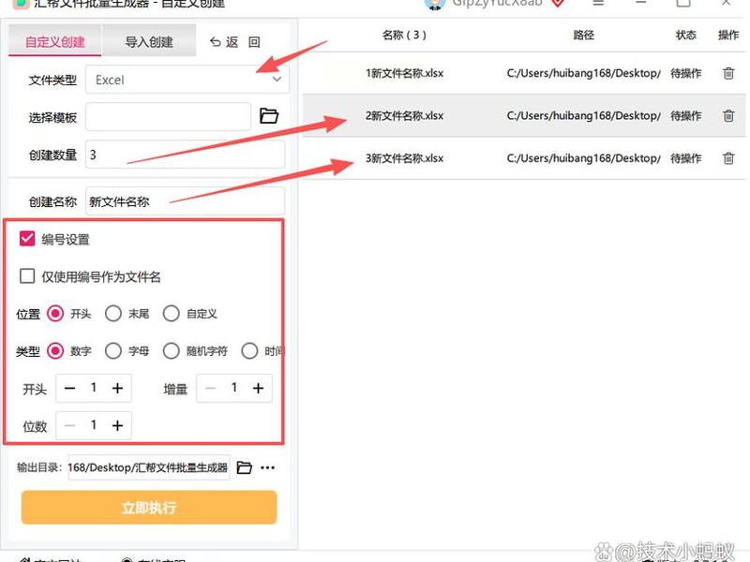Image resolution: width=750 pixels, height=562 pixels.
Task: Select file 1新文件名称.xlsx
Action: pos(405,73)
